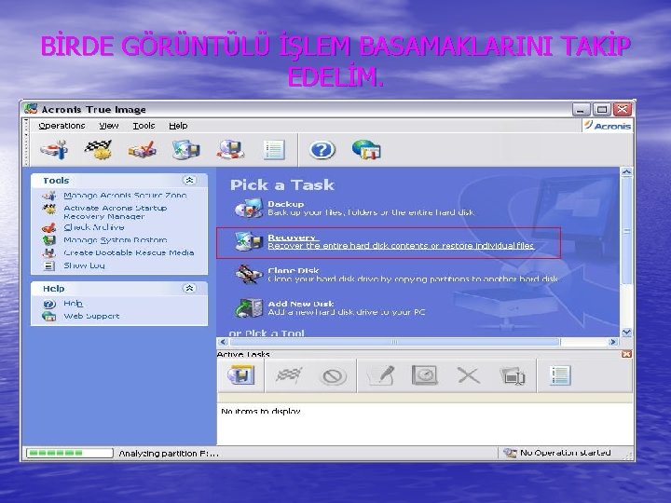The image size is (671, 503).
Task: Collapse the Help panel chevron
Action: click(189, 288)
